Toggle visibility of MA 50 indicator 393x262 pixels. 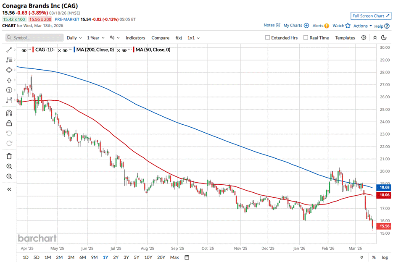(x=124, y=50)
